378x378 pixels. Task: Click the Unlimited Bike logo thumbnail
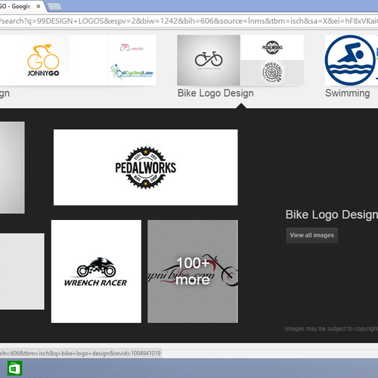(x=209, y=60)
